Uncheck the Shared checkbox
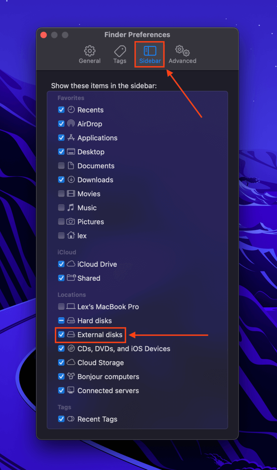Screen dimensions: 277x470 coord(61,278)
